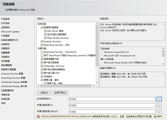Select Reporting Services 配置 step in sidebar

coord(13,78)
